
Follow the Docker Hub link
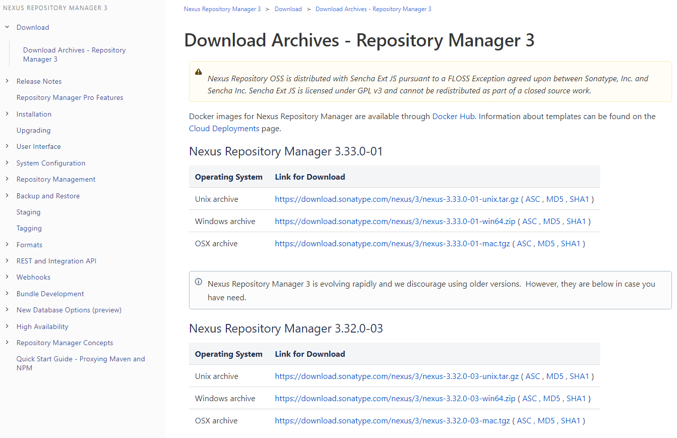pyautogui.click(x=453, y=116)
